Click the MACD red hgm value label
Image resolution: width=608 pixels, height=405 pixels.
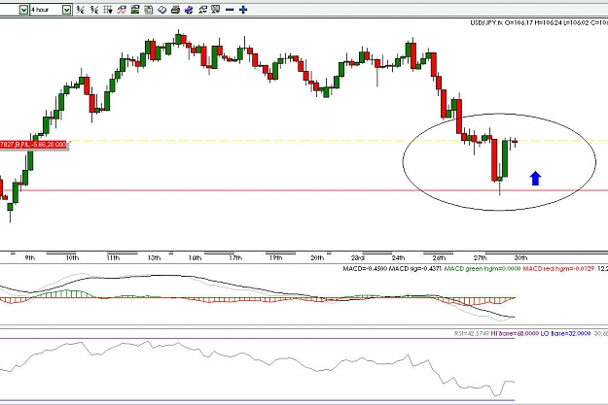558,268
